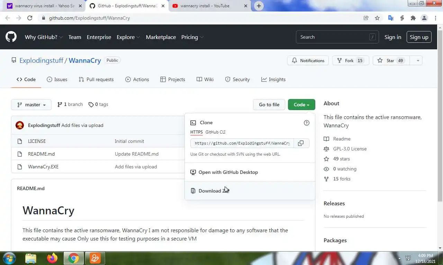Screen dimensions: 443x265
Task: Click the Fork button
Action: tap(351, 60)
